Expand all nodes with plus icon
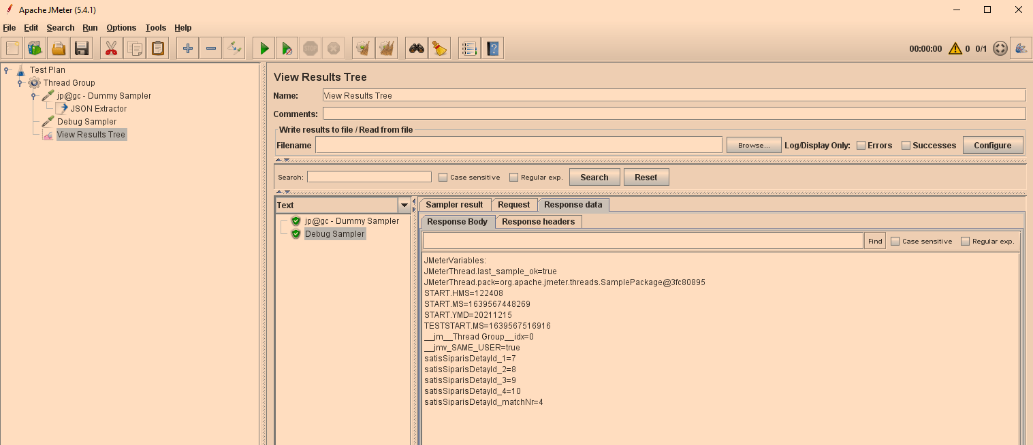This screenshot has width=1033, height=445. (188, 48)
